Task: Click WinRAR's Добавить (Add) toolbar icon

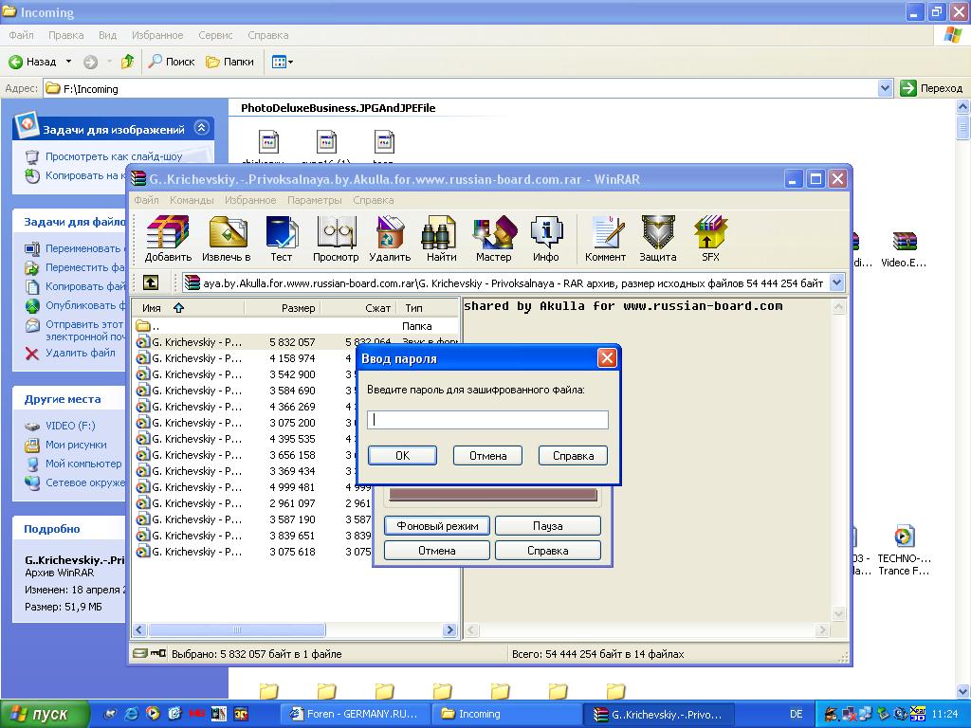Action: (168, 238)
